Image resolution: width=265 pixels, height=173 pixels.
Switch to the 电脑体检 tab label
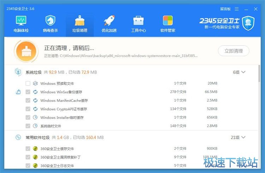point(21,31)
